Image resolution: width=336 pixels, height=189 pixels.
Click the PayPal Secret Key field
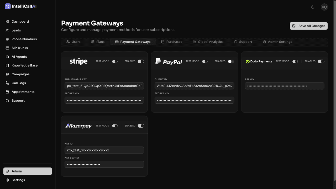point(195,100)
